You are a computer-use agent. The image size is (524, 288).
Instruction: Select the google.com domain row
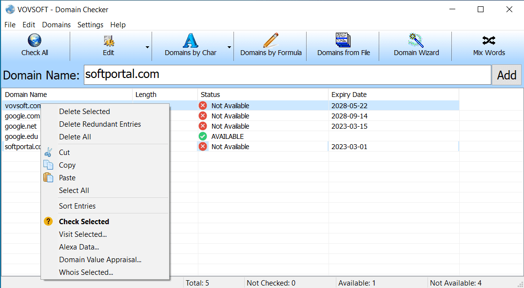tap(230, 116)
